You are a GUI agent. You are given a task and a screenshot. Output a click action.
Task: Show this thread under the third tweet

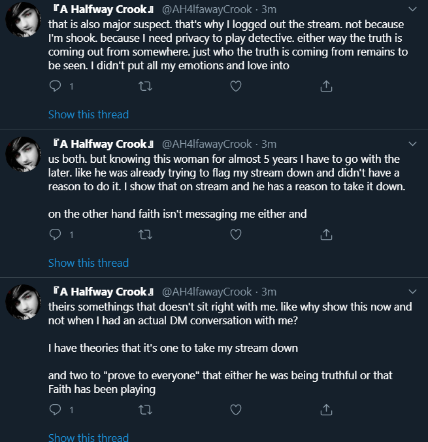click(x=88, y=437)
